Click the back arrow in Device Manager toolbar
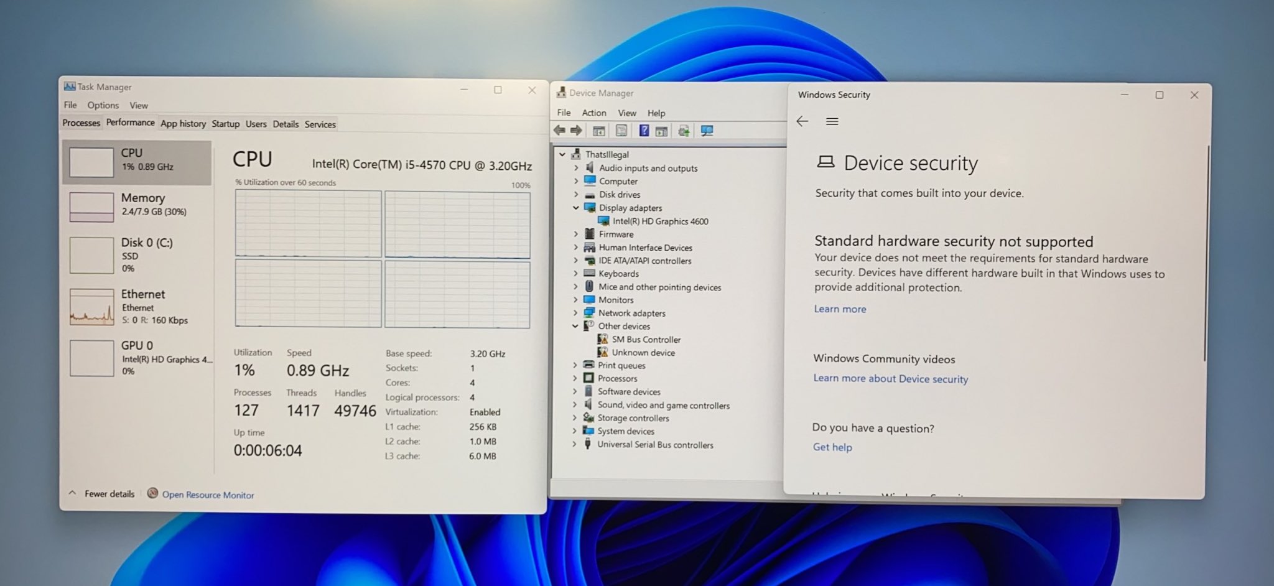 point(558,130)
